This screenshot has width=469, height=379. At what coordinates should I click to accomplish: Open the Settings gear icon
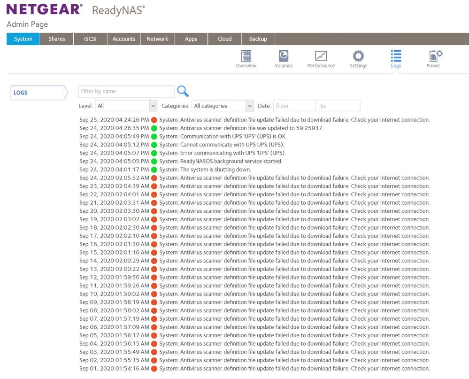click(x=358, y=57)
